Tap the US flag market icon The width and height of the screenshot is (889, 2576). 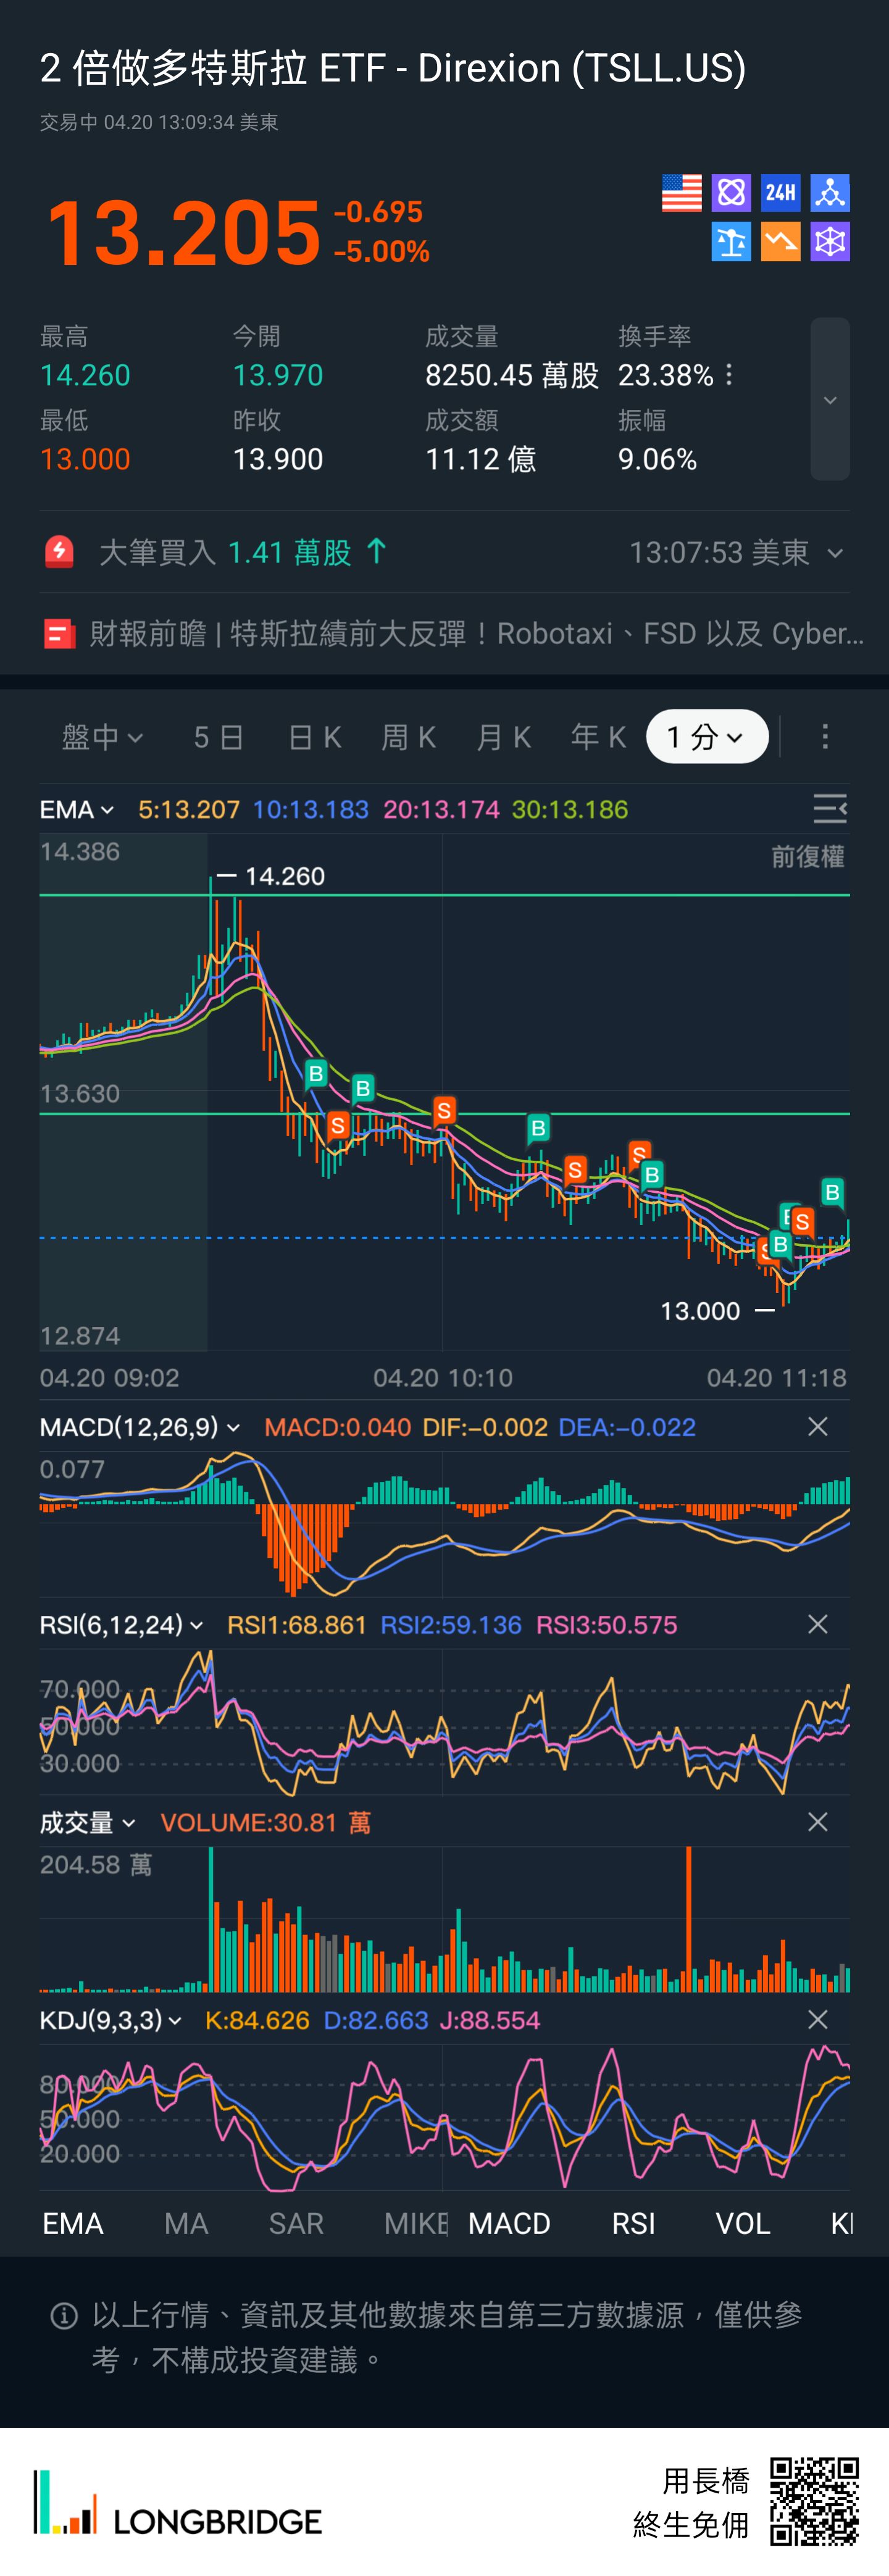pyautogui.click(x=681, y=193)
